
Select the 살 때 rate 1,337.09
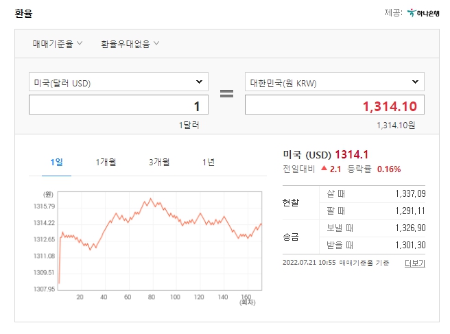tap(410, 193)
